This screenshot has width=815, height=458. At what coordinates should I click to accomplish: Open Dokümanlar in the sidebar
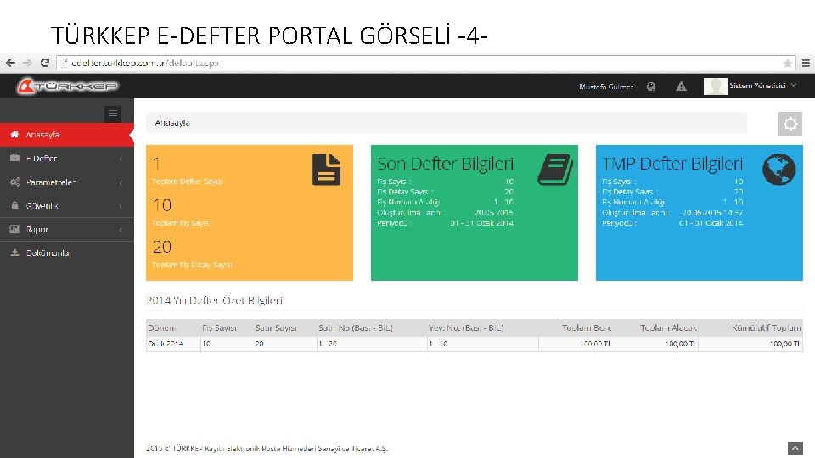(x=66, y=253)
